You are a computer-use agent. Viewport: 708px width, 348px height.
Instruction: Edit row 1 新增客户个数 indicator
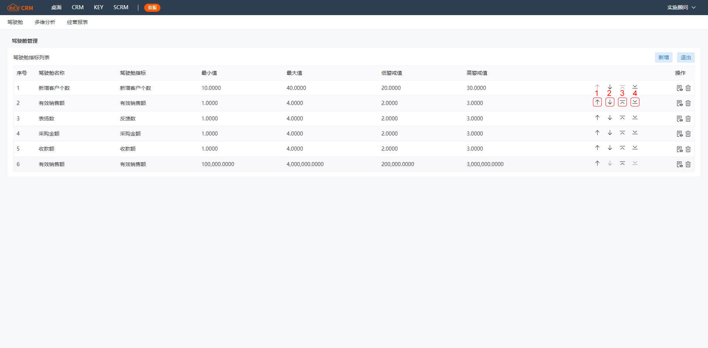tap(680, 88)
